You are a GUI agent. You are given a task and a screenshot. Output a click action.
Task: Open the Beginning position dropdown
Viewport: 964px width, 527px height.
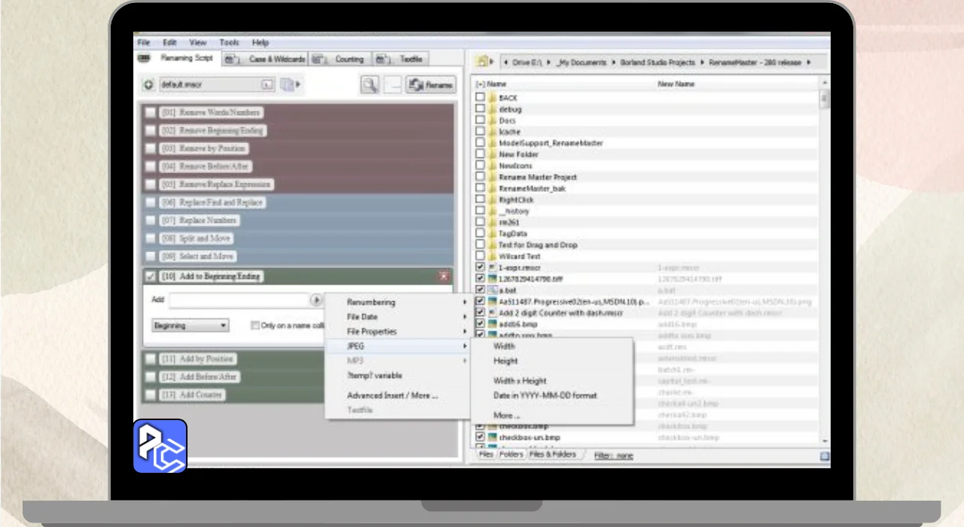(191, 326)
